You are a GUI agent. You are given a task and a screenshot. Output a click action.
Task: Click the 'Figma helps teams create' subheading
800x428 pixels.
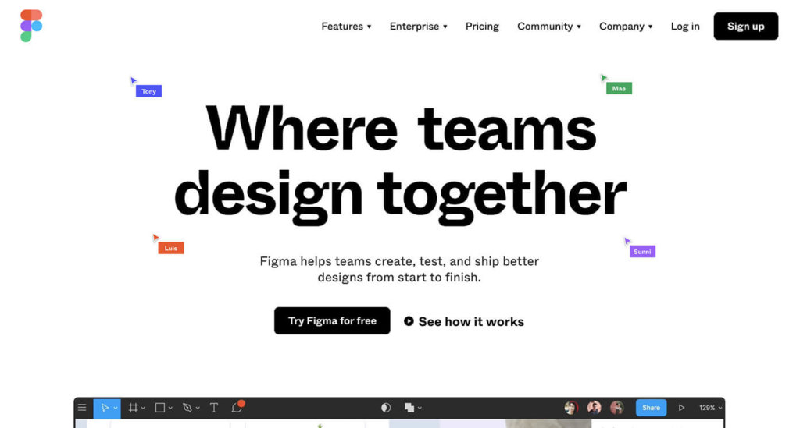(399, 269)
